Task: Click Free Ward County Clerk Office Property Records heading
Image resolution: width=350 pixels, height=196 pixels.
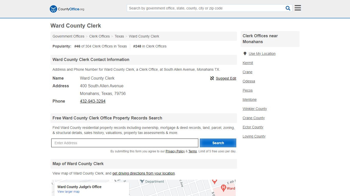Action: tap(107, 118)
